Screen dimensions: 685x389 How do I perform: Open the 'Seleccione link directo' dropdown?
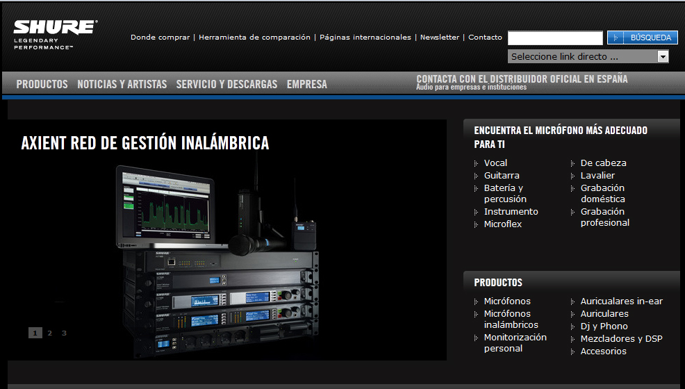(588, 57)
